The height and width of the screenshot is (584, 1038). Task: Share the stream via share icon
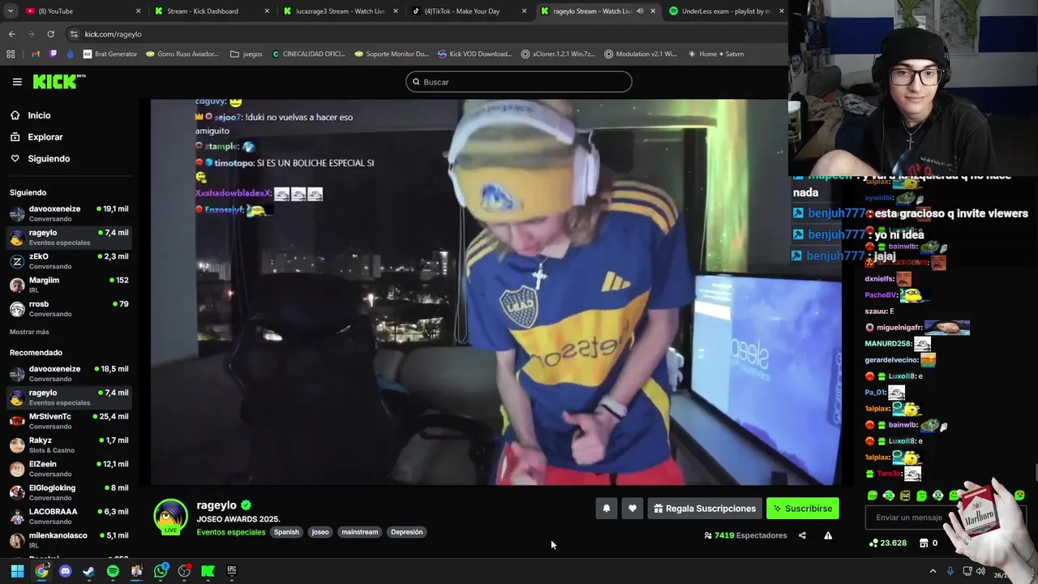coord(802,535)
